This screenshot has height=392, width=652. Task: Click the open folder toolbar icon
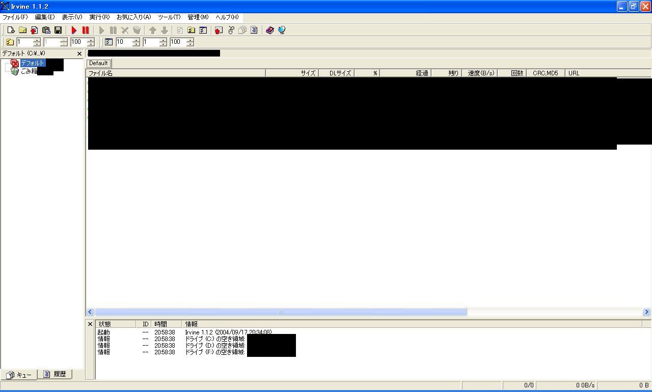(22, 31)
